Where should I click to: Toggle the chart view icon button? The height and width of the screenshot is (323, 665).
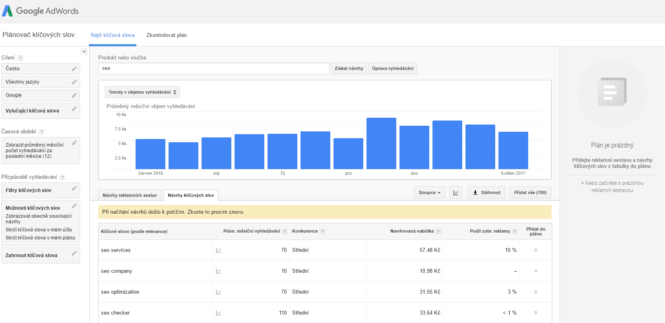tap(456, 192)
